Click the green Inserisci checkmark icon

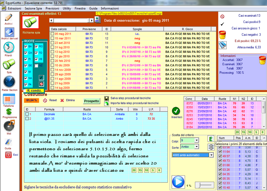point(176,111)
